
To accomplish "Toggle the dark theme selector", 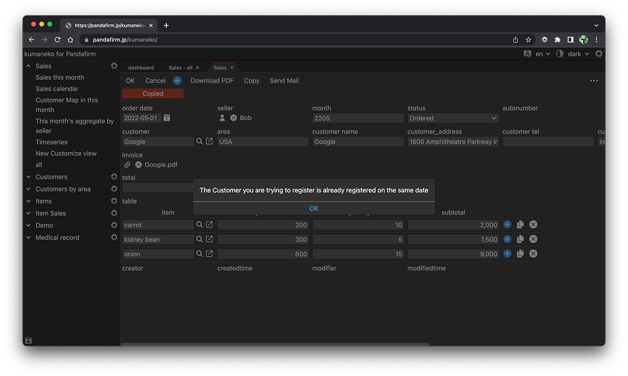I will [x=573, y=54].
